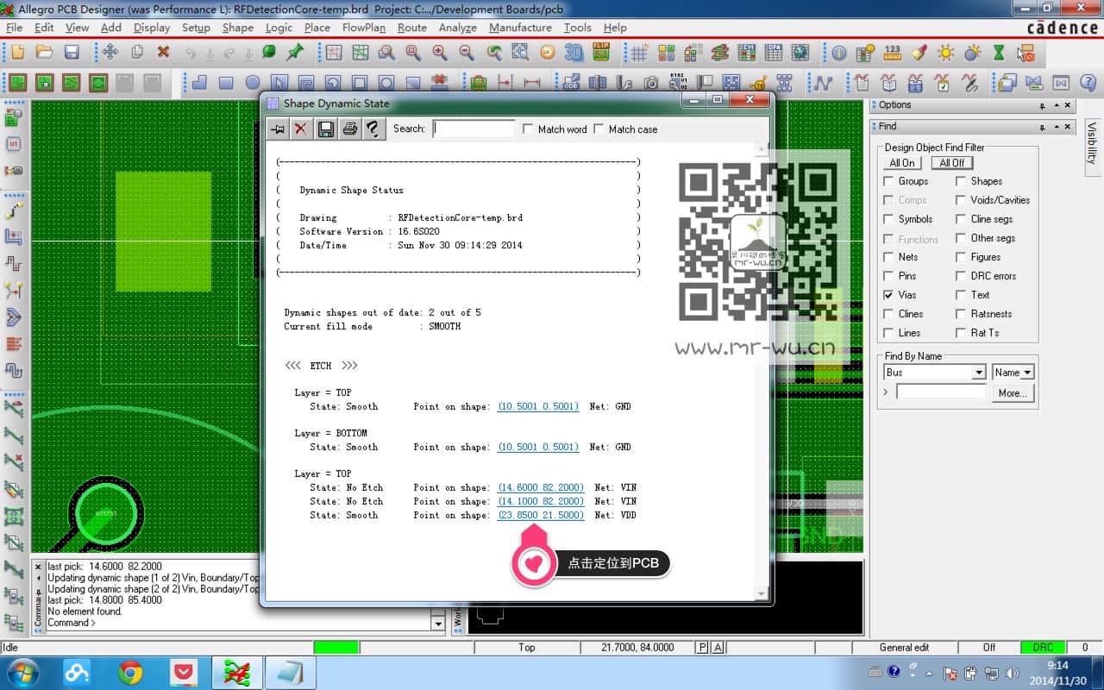Check the Shapes find filter
1104x690 pixels.
tap(961, 181)
